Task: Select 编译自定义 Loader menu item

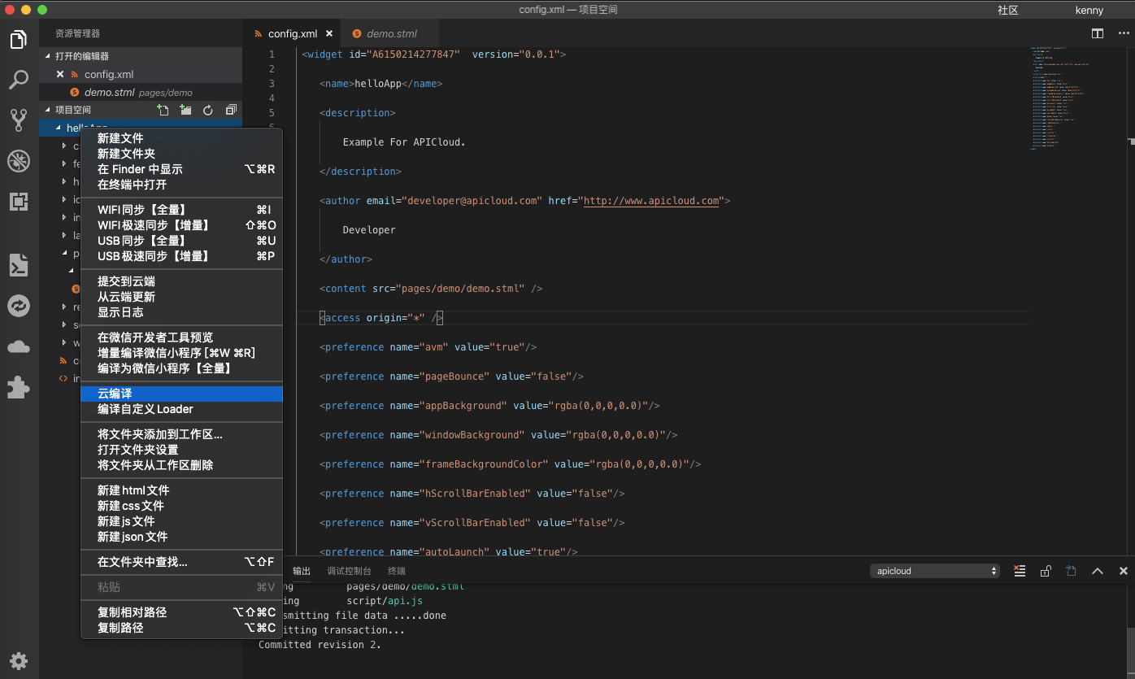Action: point(182,409)
